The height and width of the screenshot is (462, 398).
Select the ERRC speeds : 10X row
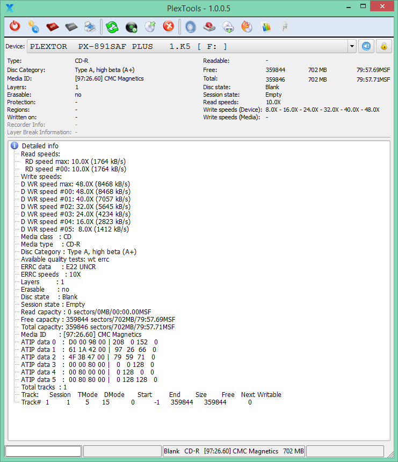50,275
